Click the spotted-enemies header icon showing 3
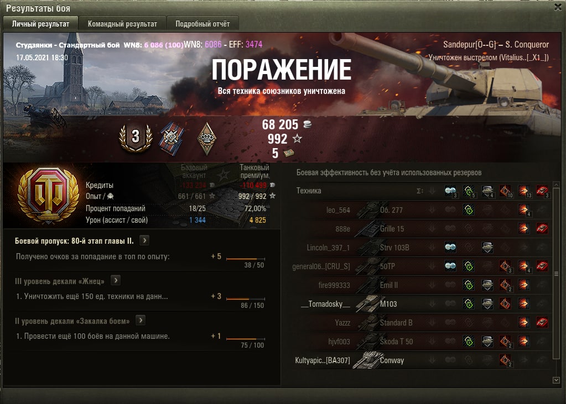566x404 pixels. tap(450, 191)
